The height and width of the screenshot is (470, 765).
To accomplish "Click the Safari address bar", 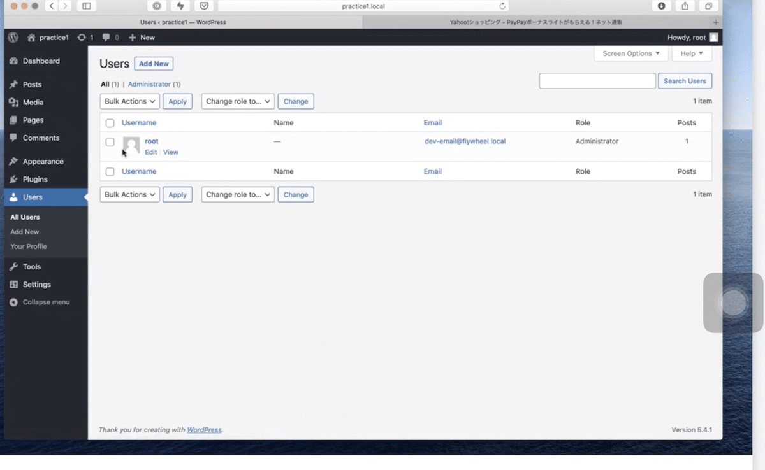I will [363, 6].
